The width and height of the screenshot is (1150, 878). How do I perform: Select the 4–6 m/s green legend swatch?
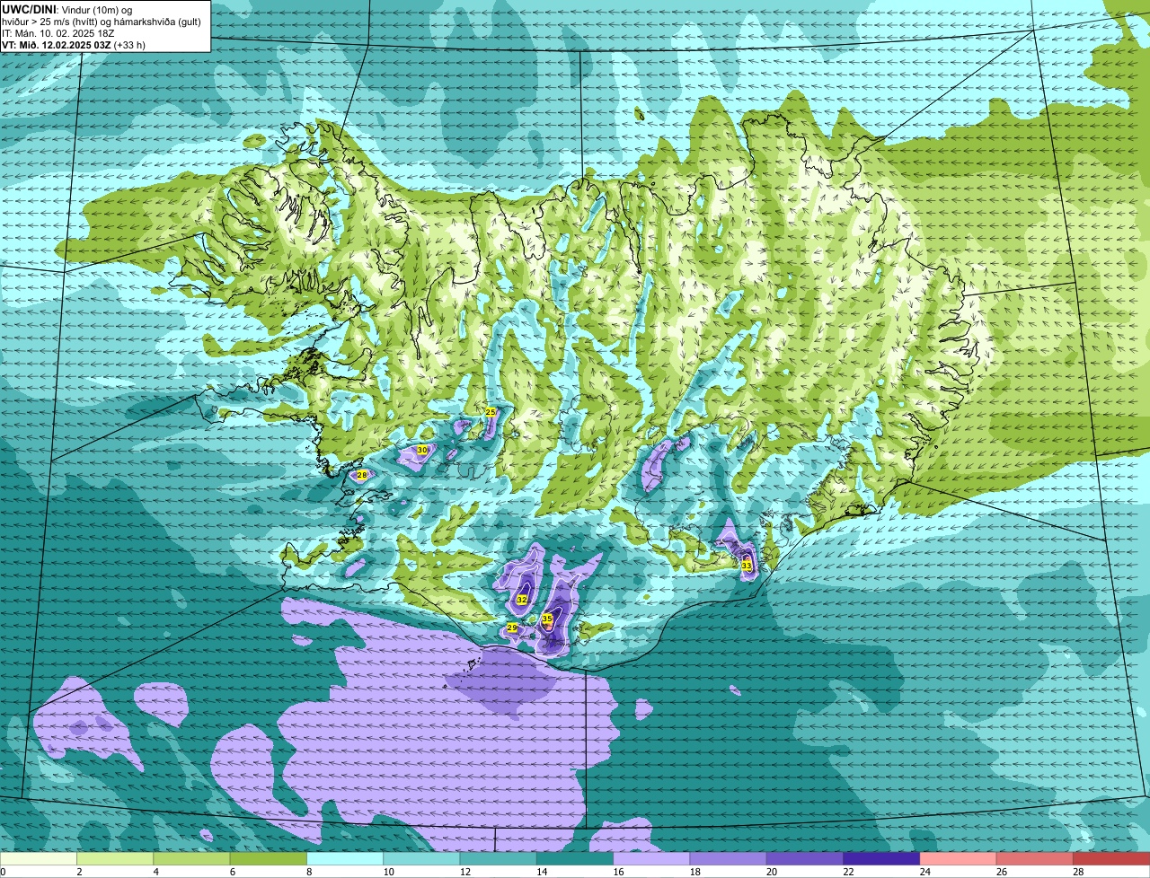tap(191, 858)
